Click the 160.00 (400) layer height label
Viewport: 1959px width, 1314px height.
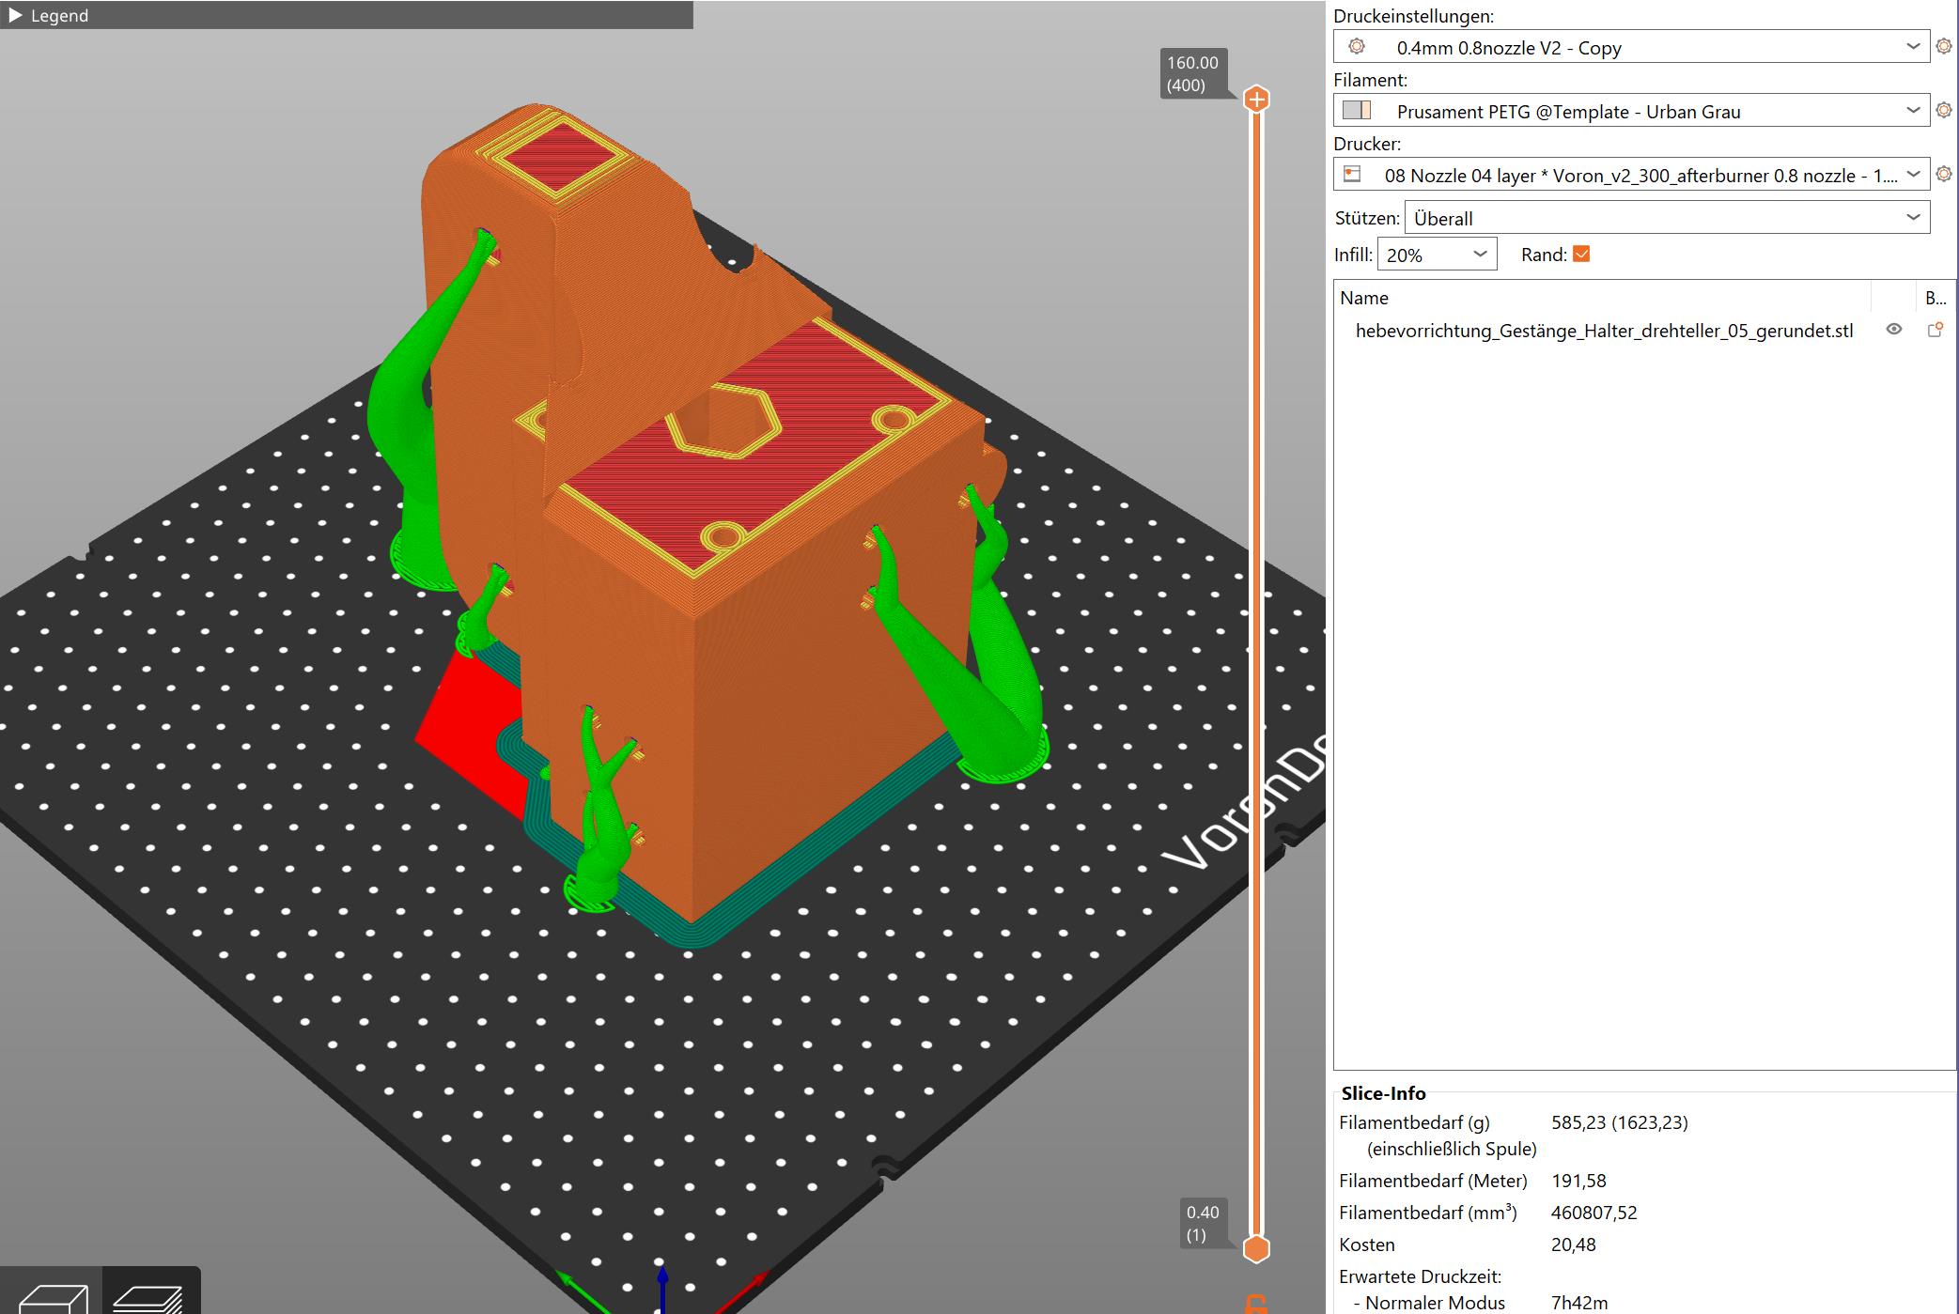[1192, 74]
